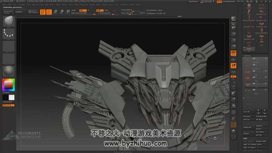Click the BPR render icon
This screenshot has width=272, height=153.
(x=233, y=19)
